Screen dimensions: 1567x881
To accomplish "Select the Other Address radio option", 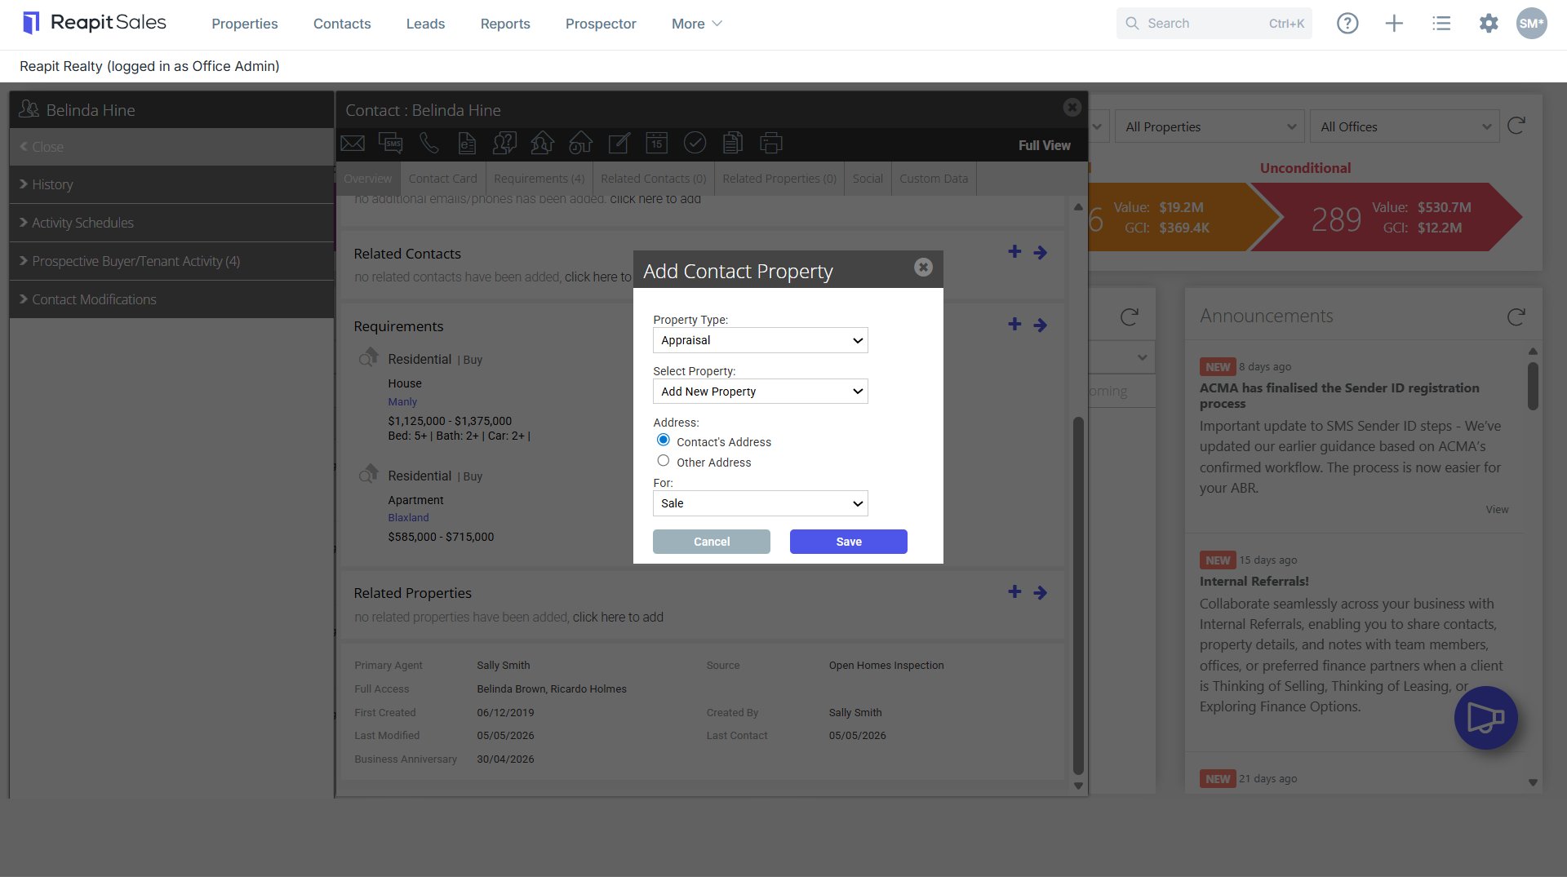I will click(x=664, y=461).
